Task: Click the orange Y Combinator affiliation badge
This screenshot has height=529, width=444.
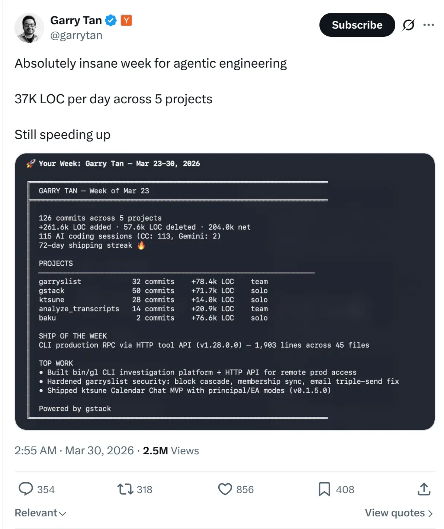Action: pyautogui.click(x=126, y=20)
